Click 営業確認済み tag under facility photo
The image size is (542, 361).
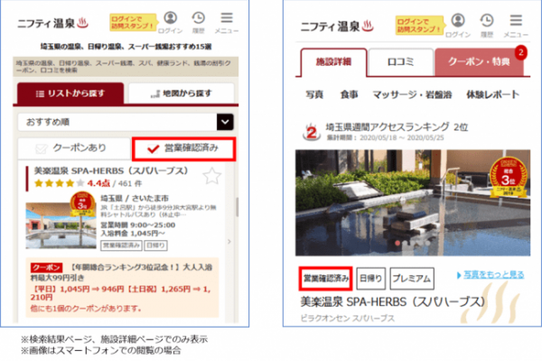[325, 278]
